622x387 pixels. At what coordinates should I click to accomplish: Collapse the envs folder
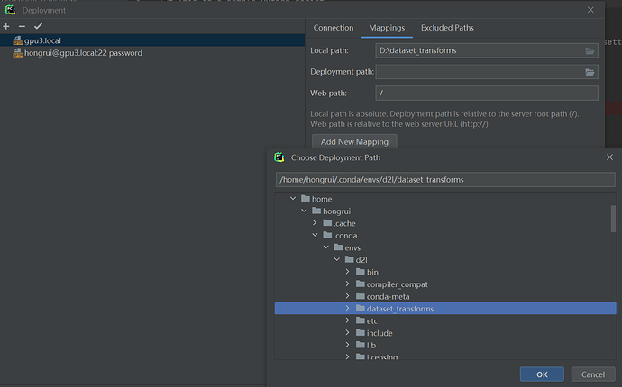[x=325, y=247]
